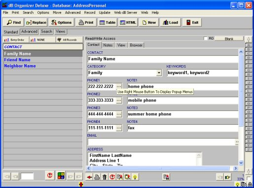Click the down arrow below the alphabet index
Image resolution: width=254 pixels, height=188 pixels.
coord(249,171)
